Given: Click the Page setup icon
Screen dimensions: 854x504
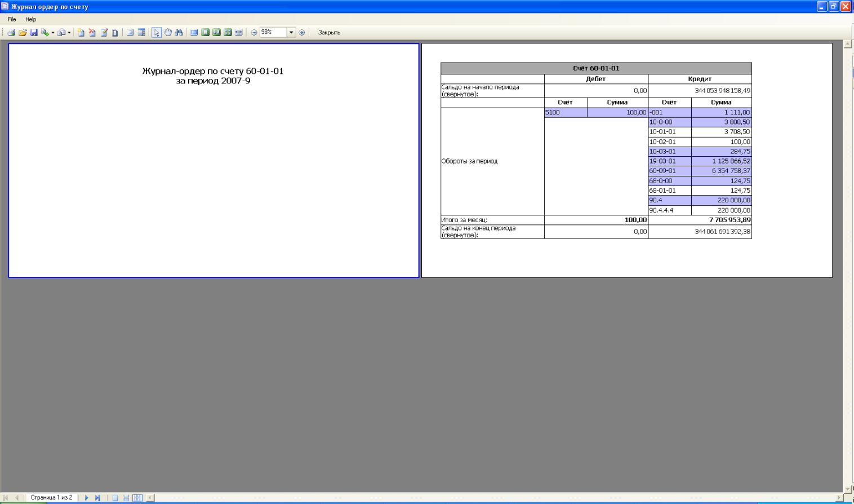Looking at the screenshot, I should (115, 33).
